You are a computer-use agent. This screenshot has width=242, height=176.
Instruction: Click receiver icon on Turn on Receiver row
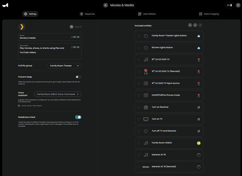tap(146, 107)
